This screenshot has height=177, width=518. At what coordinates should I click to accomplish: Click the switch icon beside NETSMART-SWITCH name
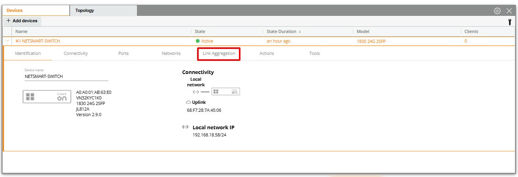18,41
